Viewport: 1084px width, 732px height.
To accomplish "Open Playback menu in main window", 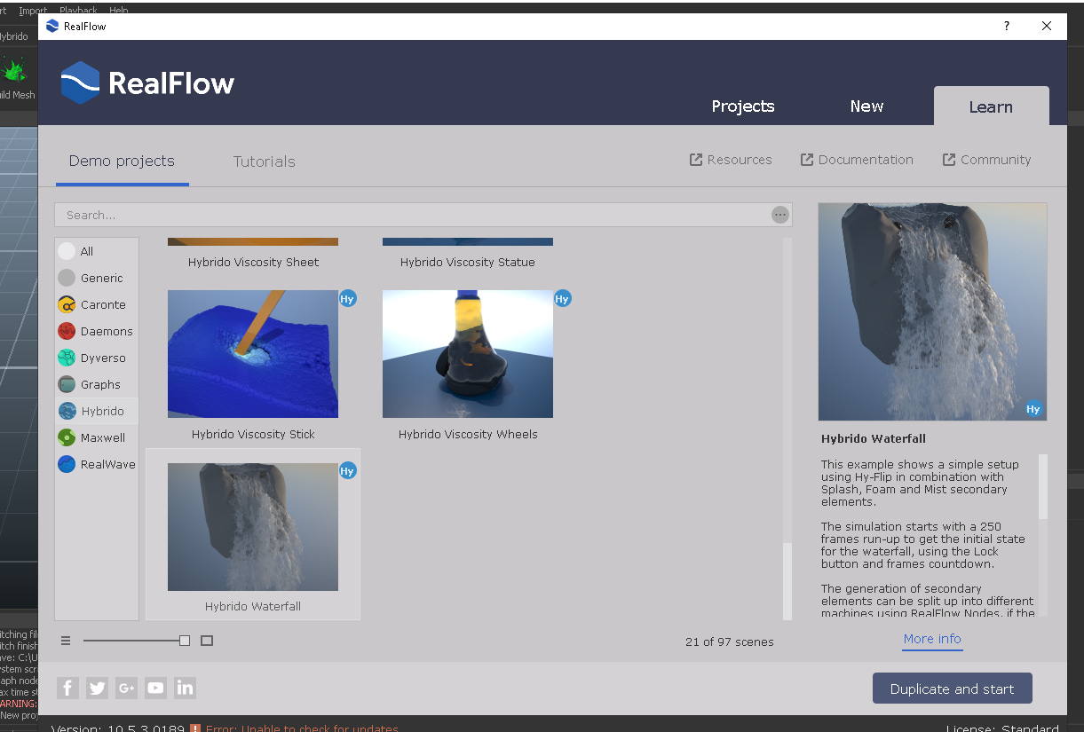I will pyautogui.click(x=79, y=11).
